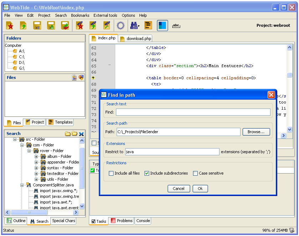Collapse the ComponentSplitter.java node
This screenshot has width=299, height=236.
click(22, 185)
